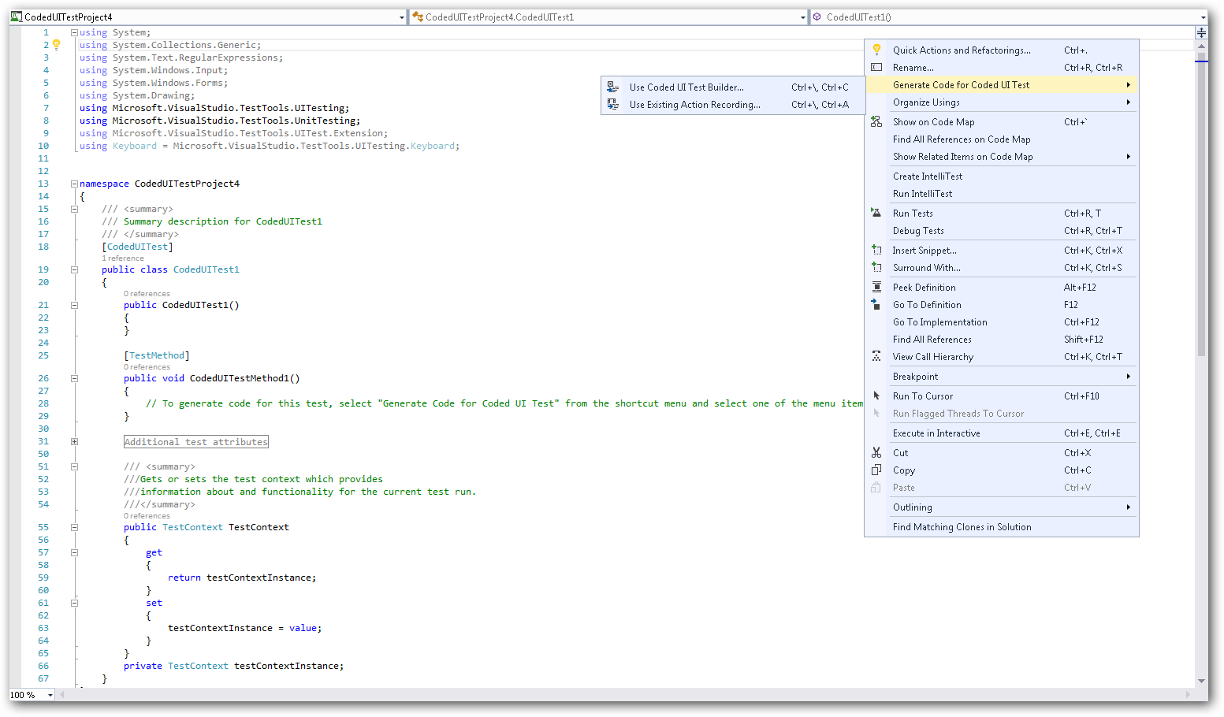Click the Show on Code Map icon

[876, 121]
